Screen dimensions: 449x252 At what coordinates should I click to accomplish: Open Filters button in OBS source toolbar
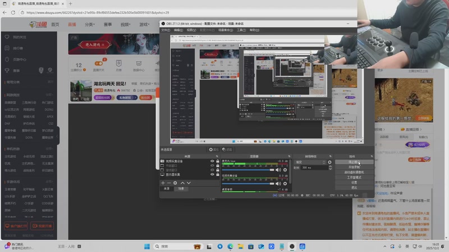(227, 150)
